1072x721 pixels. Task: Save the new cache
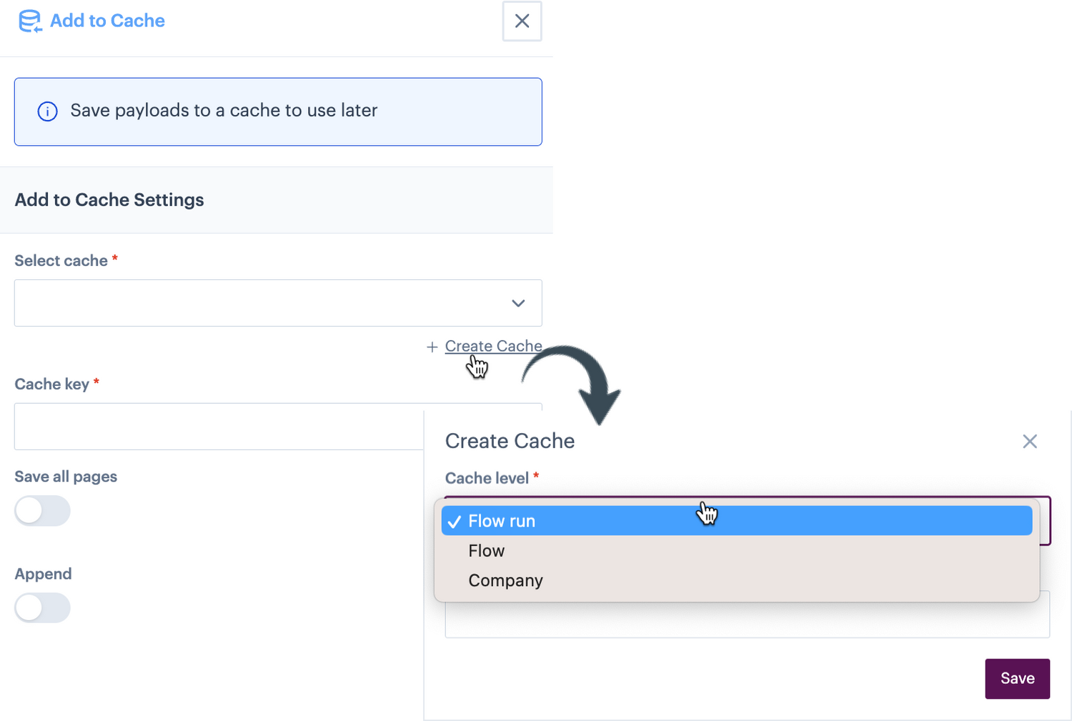click(1017, 677)
